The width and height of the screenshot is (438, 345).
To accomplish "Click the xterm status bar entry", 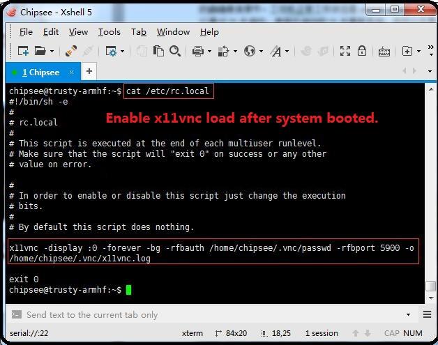I will coord(192,333).
